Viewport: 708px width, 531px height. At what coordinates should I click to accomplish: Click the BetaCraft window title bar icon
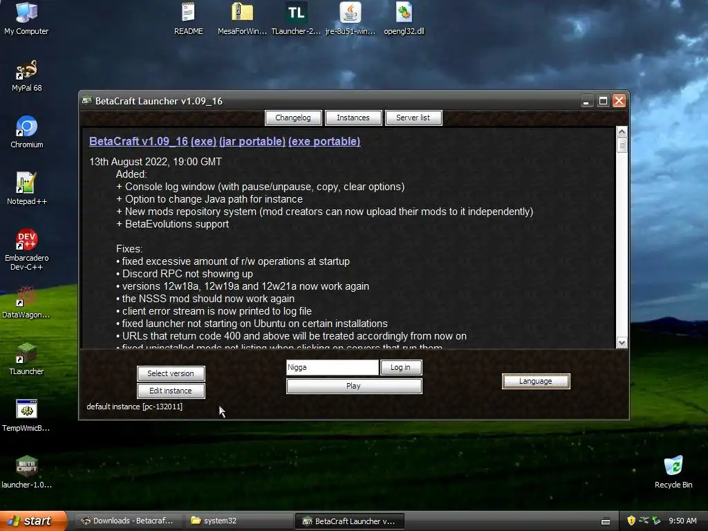[86, 101]
